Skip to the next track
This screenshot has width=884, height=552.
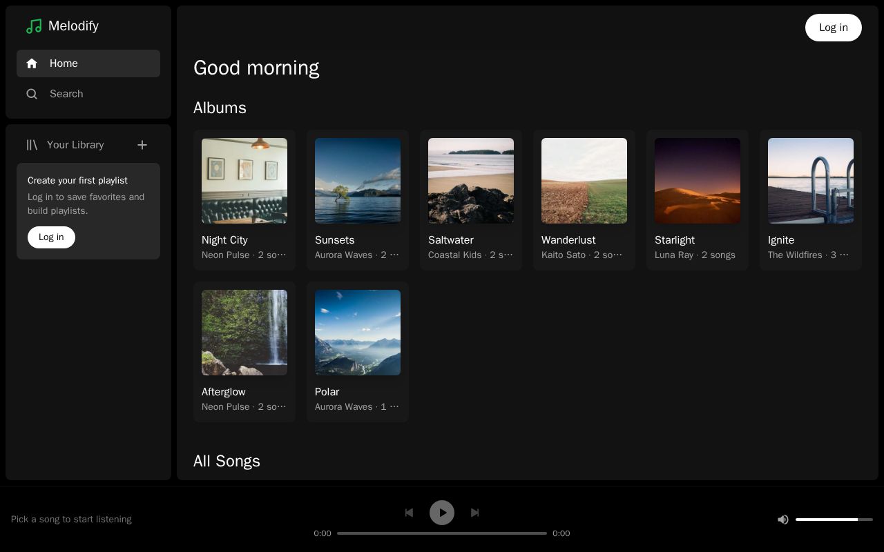pos(475,513)
